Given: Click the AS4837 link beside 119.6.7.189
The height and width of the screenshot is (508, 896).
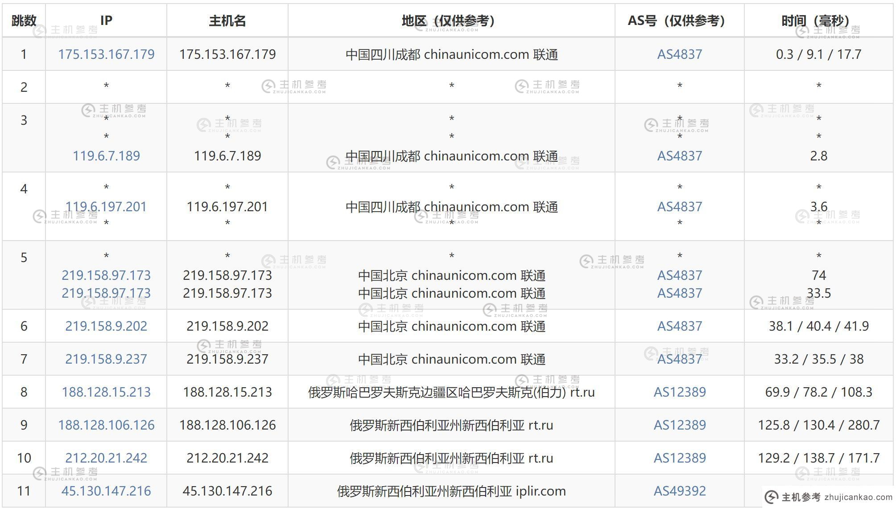Looking at the screenshot, I should click(x=680, y=156).
